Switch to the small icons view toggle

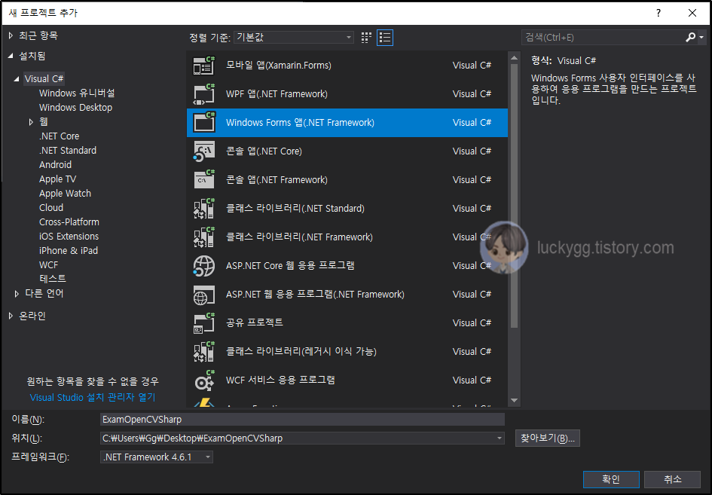pyautogui.click(x=366, y=36)
